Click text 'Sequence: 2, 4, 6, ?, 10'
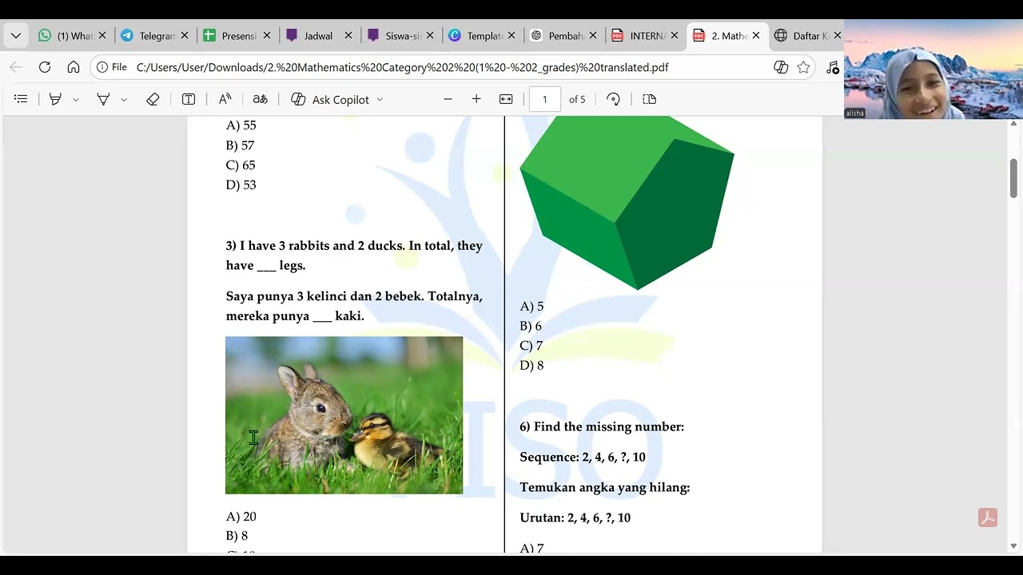 [583, 457]
